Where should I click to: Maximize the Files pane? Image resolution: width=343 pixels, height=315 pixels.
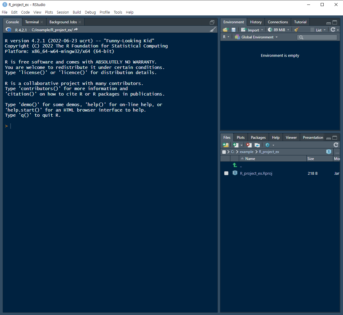[x=335, y=138]
